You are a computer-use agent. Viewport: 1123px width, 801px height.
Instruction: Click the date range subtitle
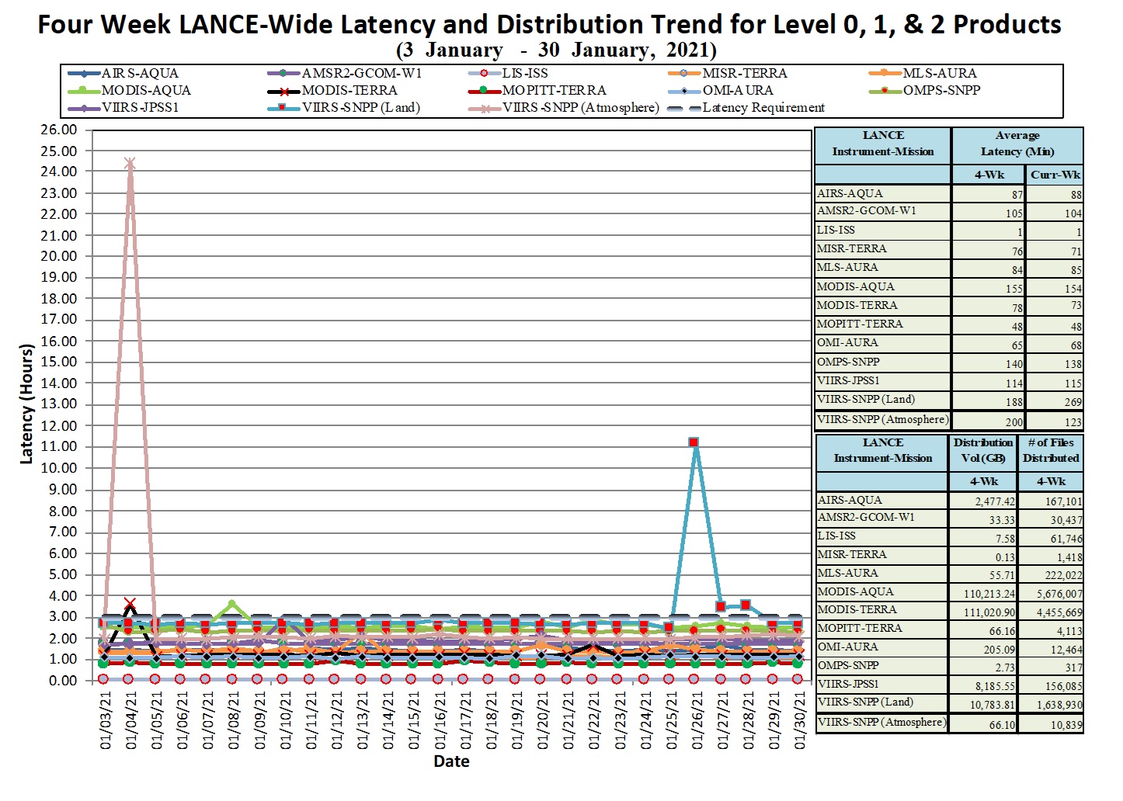[x=556, y=50]
